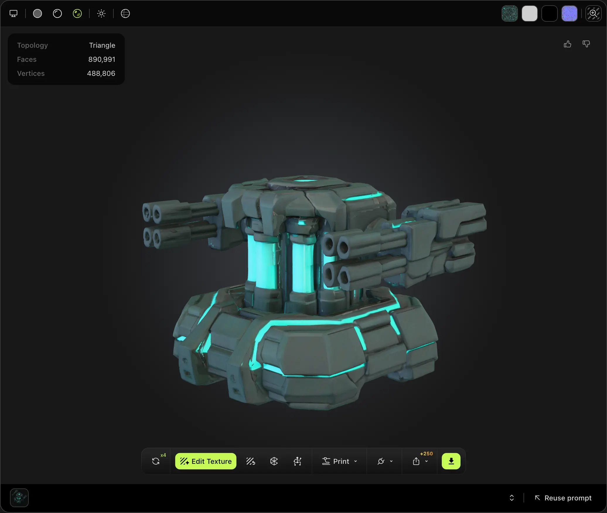Select the solid gray shading mode
The width and height of the screenshot is (607, 513).
(x=37, y=13)
